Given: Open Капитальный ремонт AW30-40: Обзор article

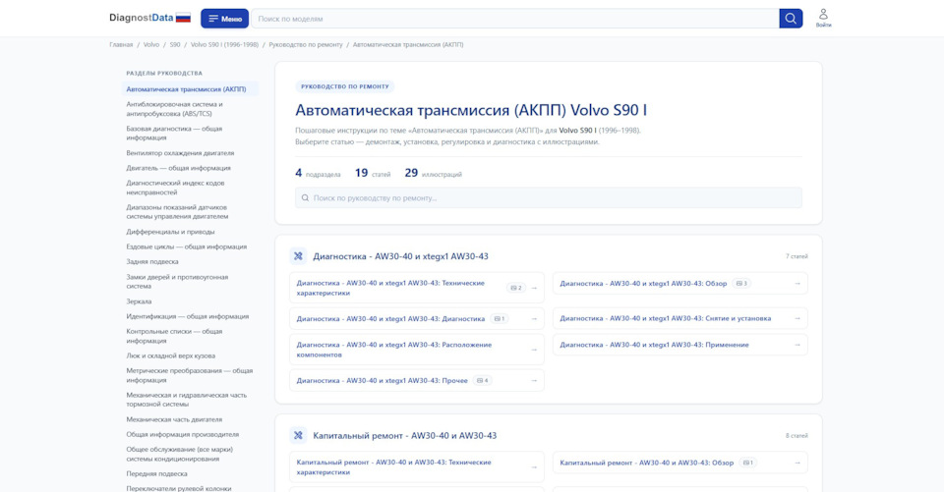Looking at the screenshot, I should pos(680,463).
